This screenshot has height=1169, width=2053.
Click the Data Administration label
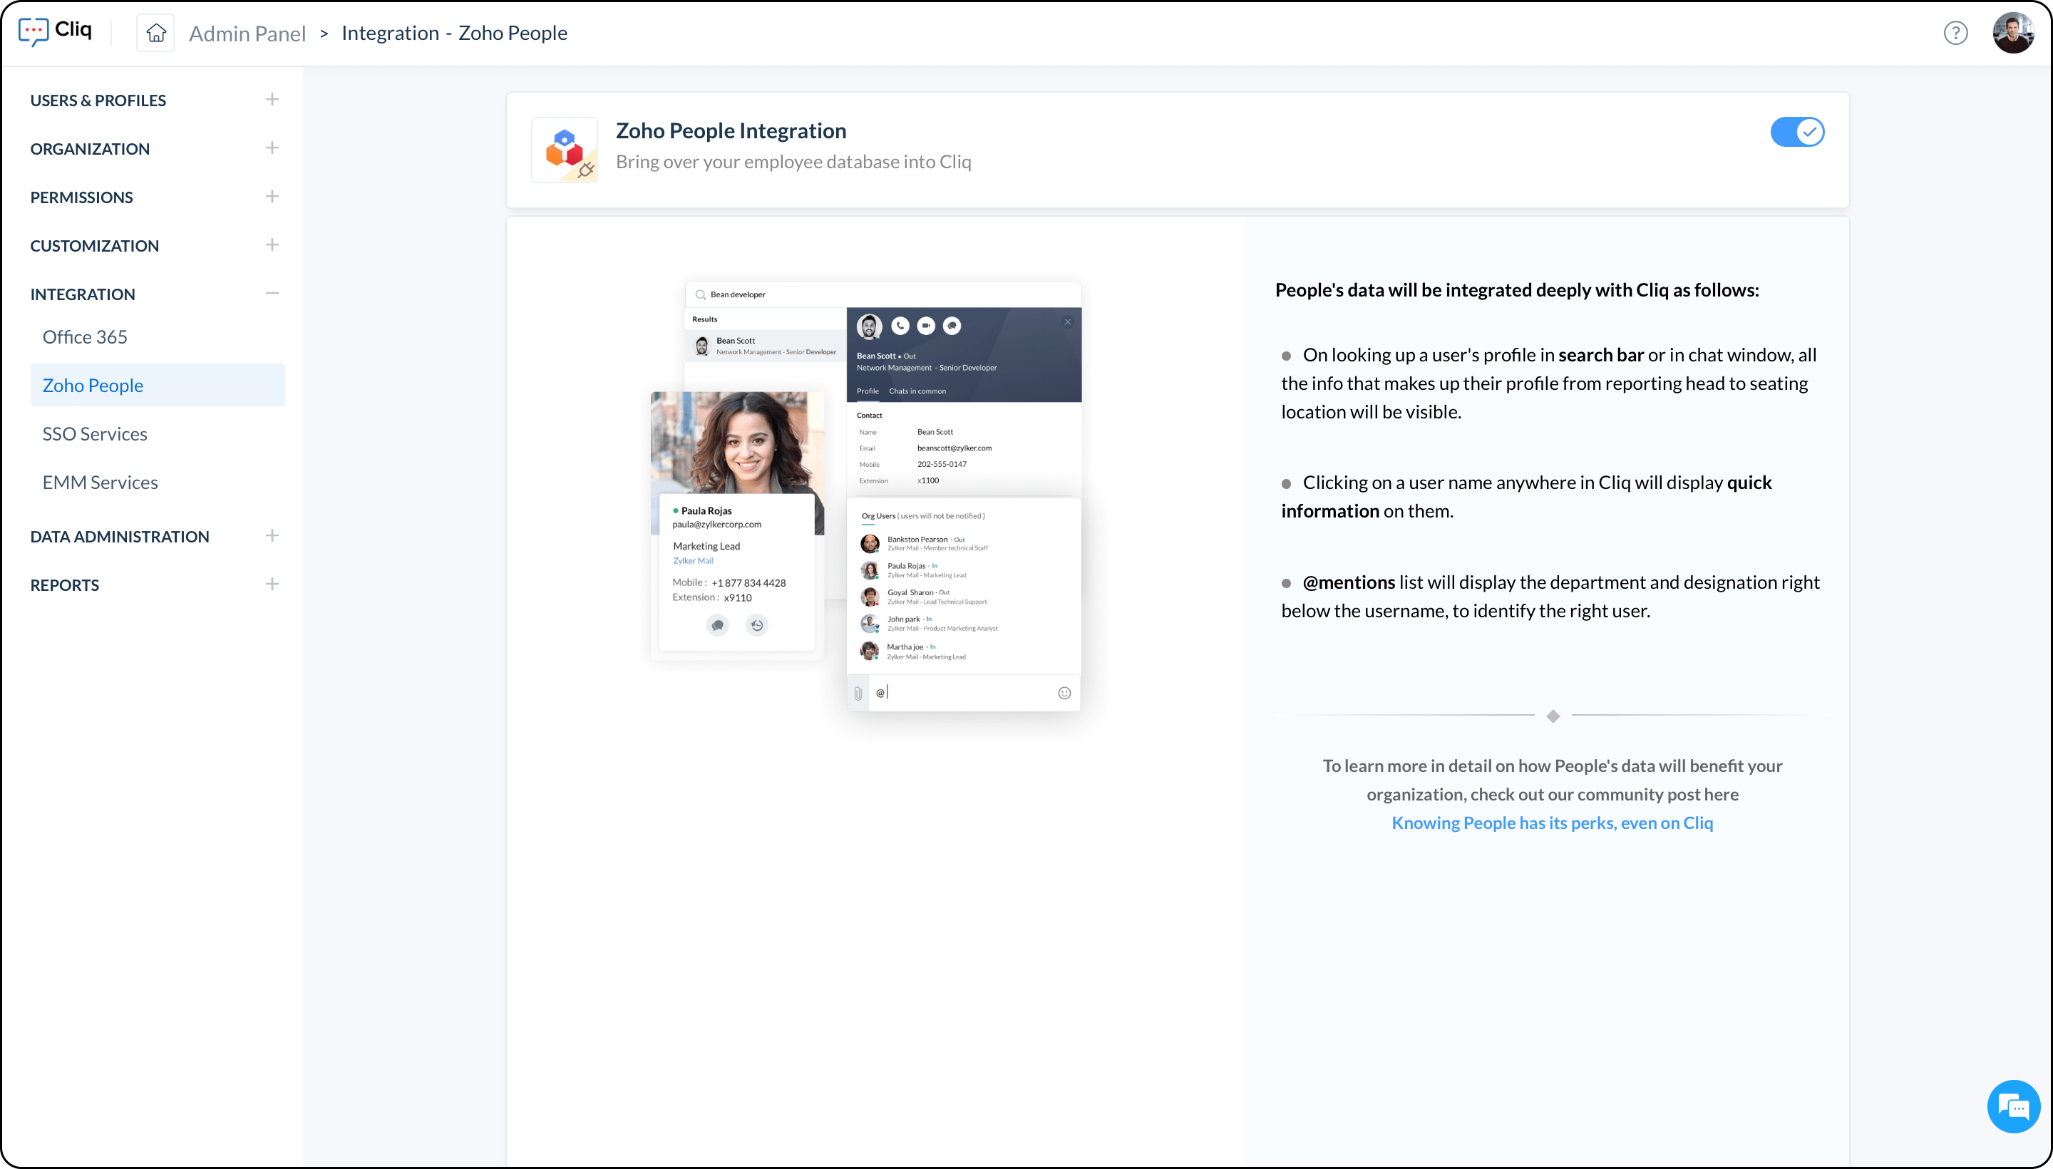120,536
